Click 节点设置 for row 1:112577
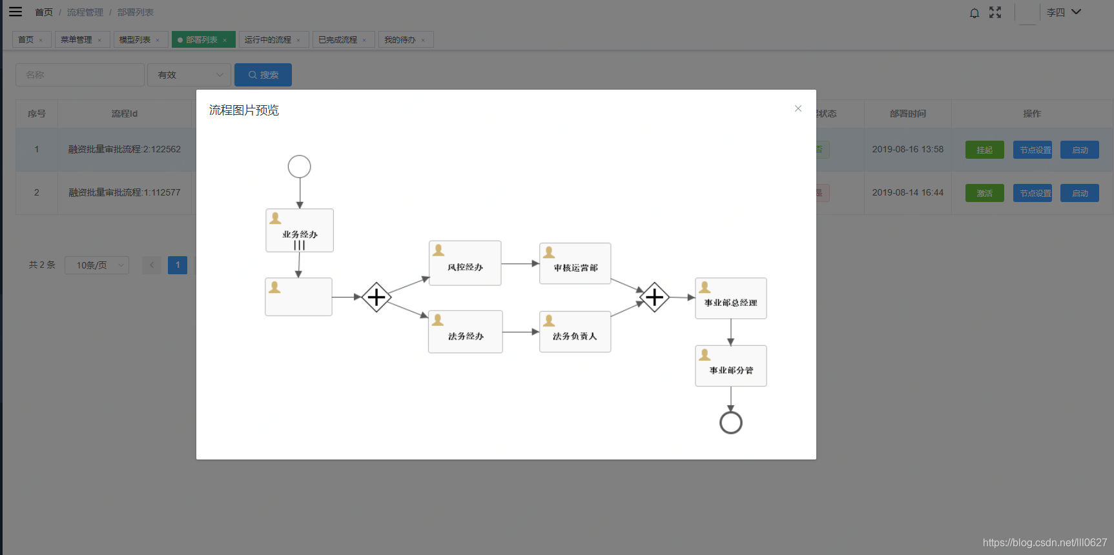This screenshot has width=1114, height=555. point(1033,193)
